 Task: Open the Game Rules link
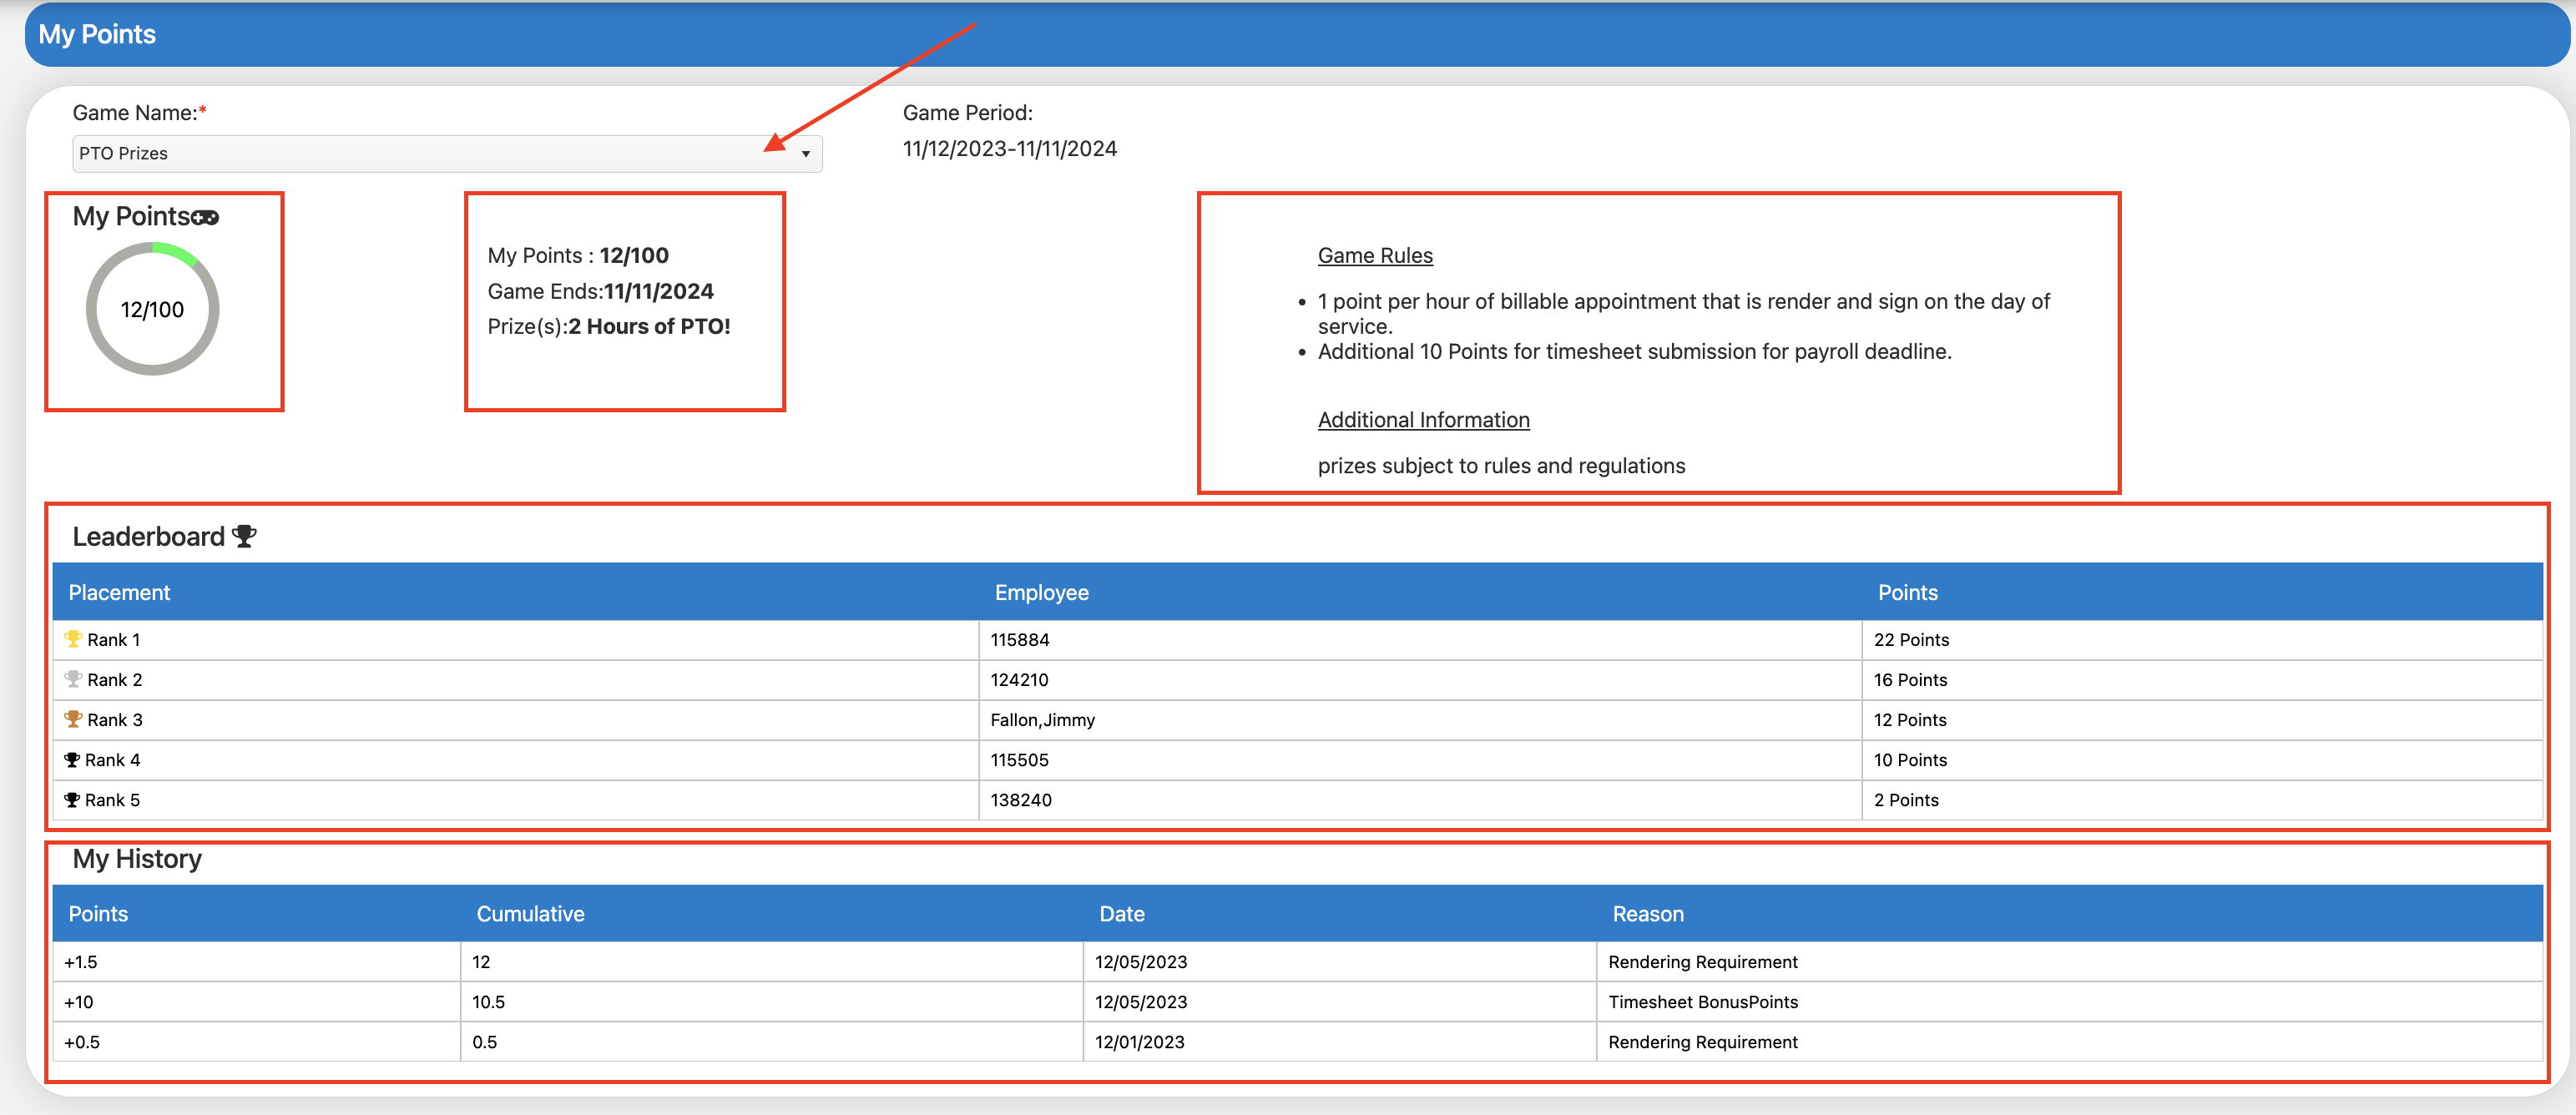click(x=1374, y=255)
